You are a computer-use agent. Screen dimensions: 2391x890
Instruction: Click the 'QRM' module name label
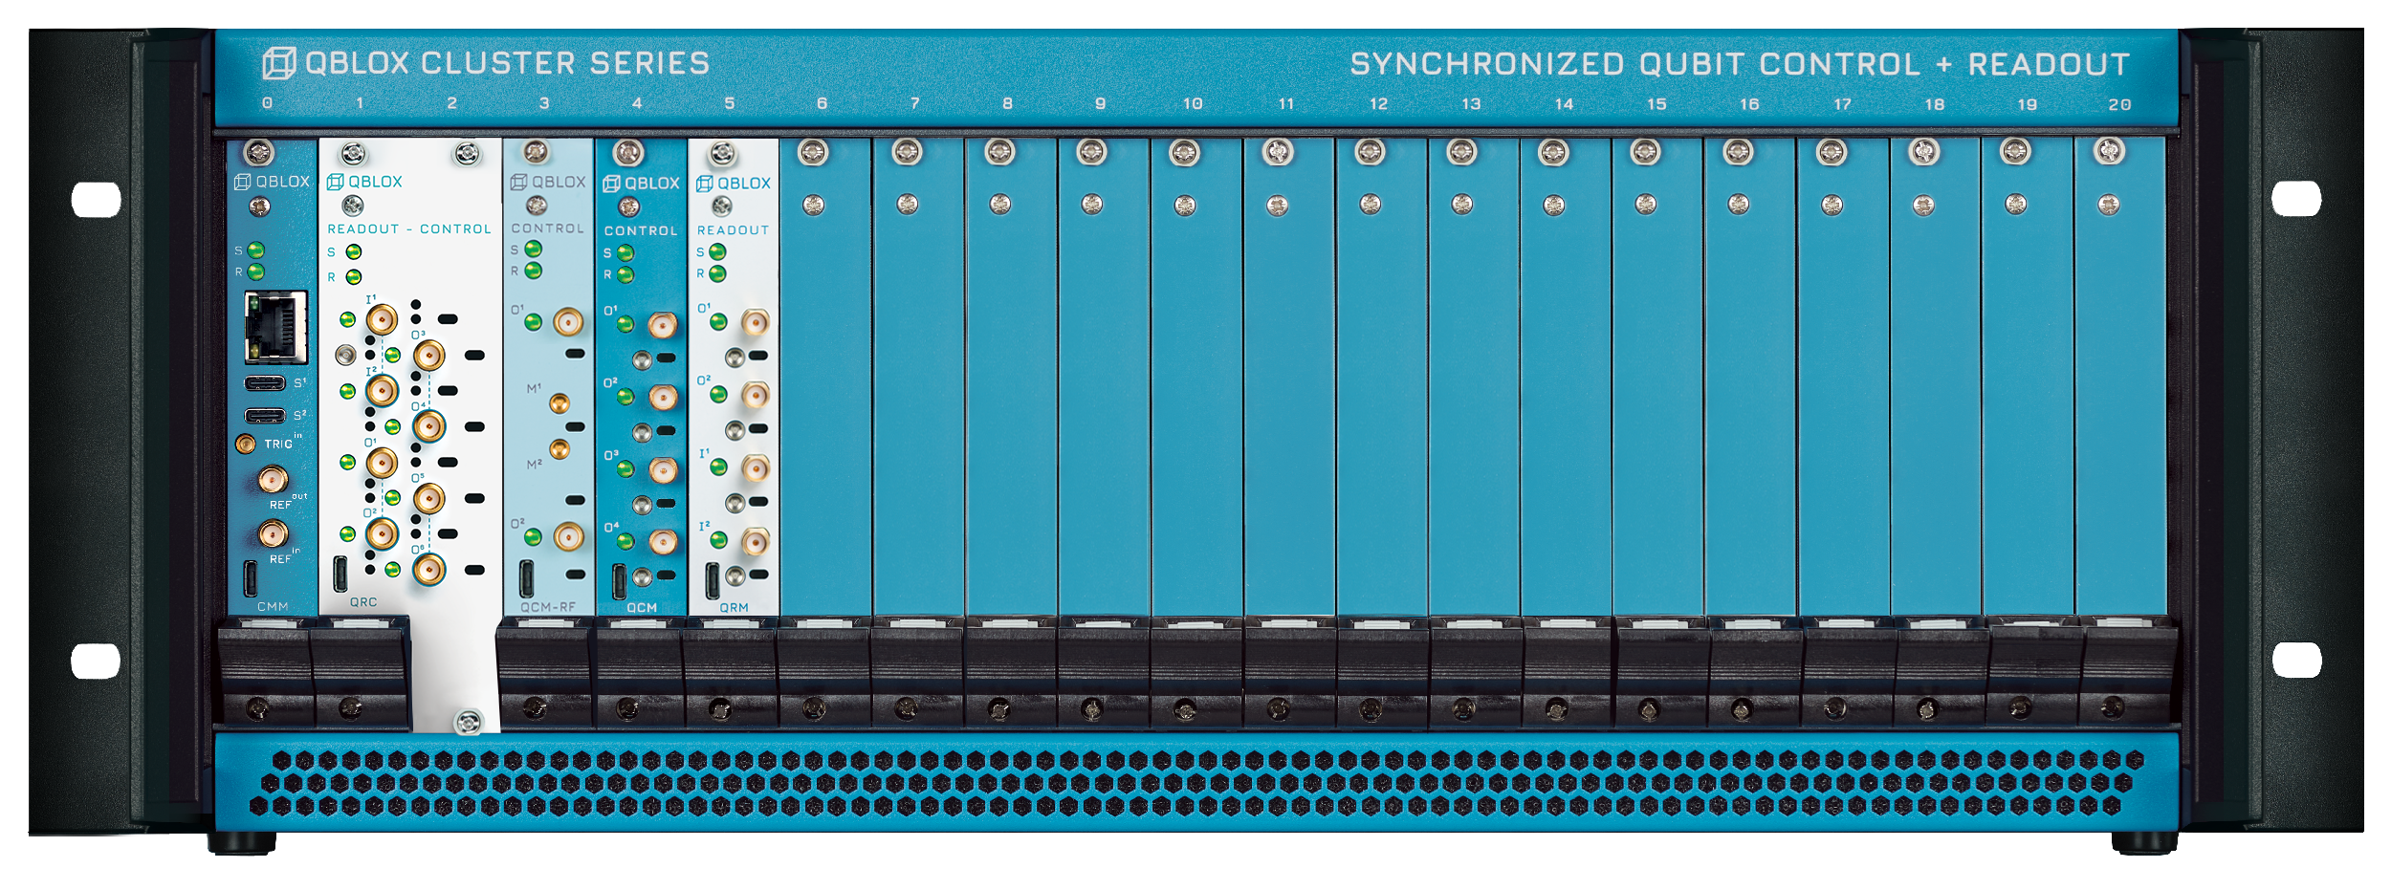coord(734,607)
